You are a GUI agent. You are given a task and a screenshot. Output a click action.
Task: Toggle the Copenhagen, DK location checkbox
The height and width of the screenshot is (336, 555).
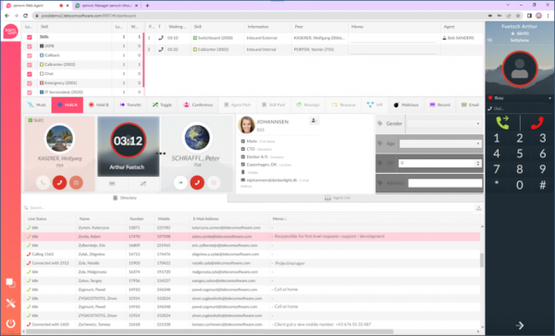[242, 164]
